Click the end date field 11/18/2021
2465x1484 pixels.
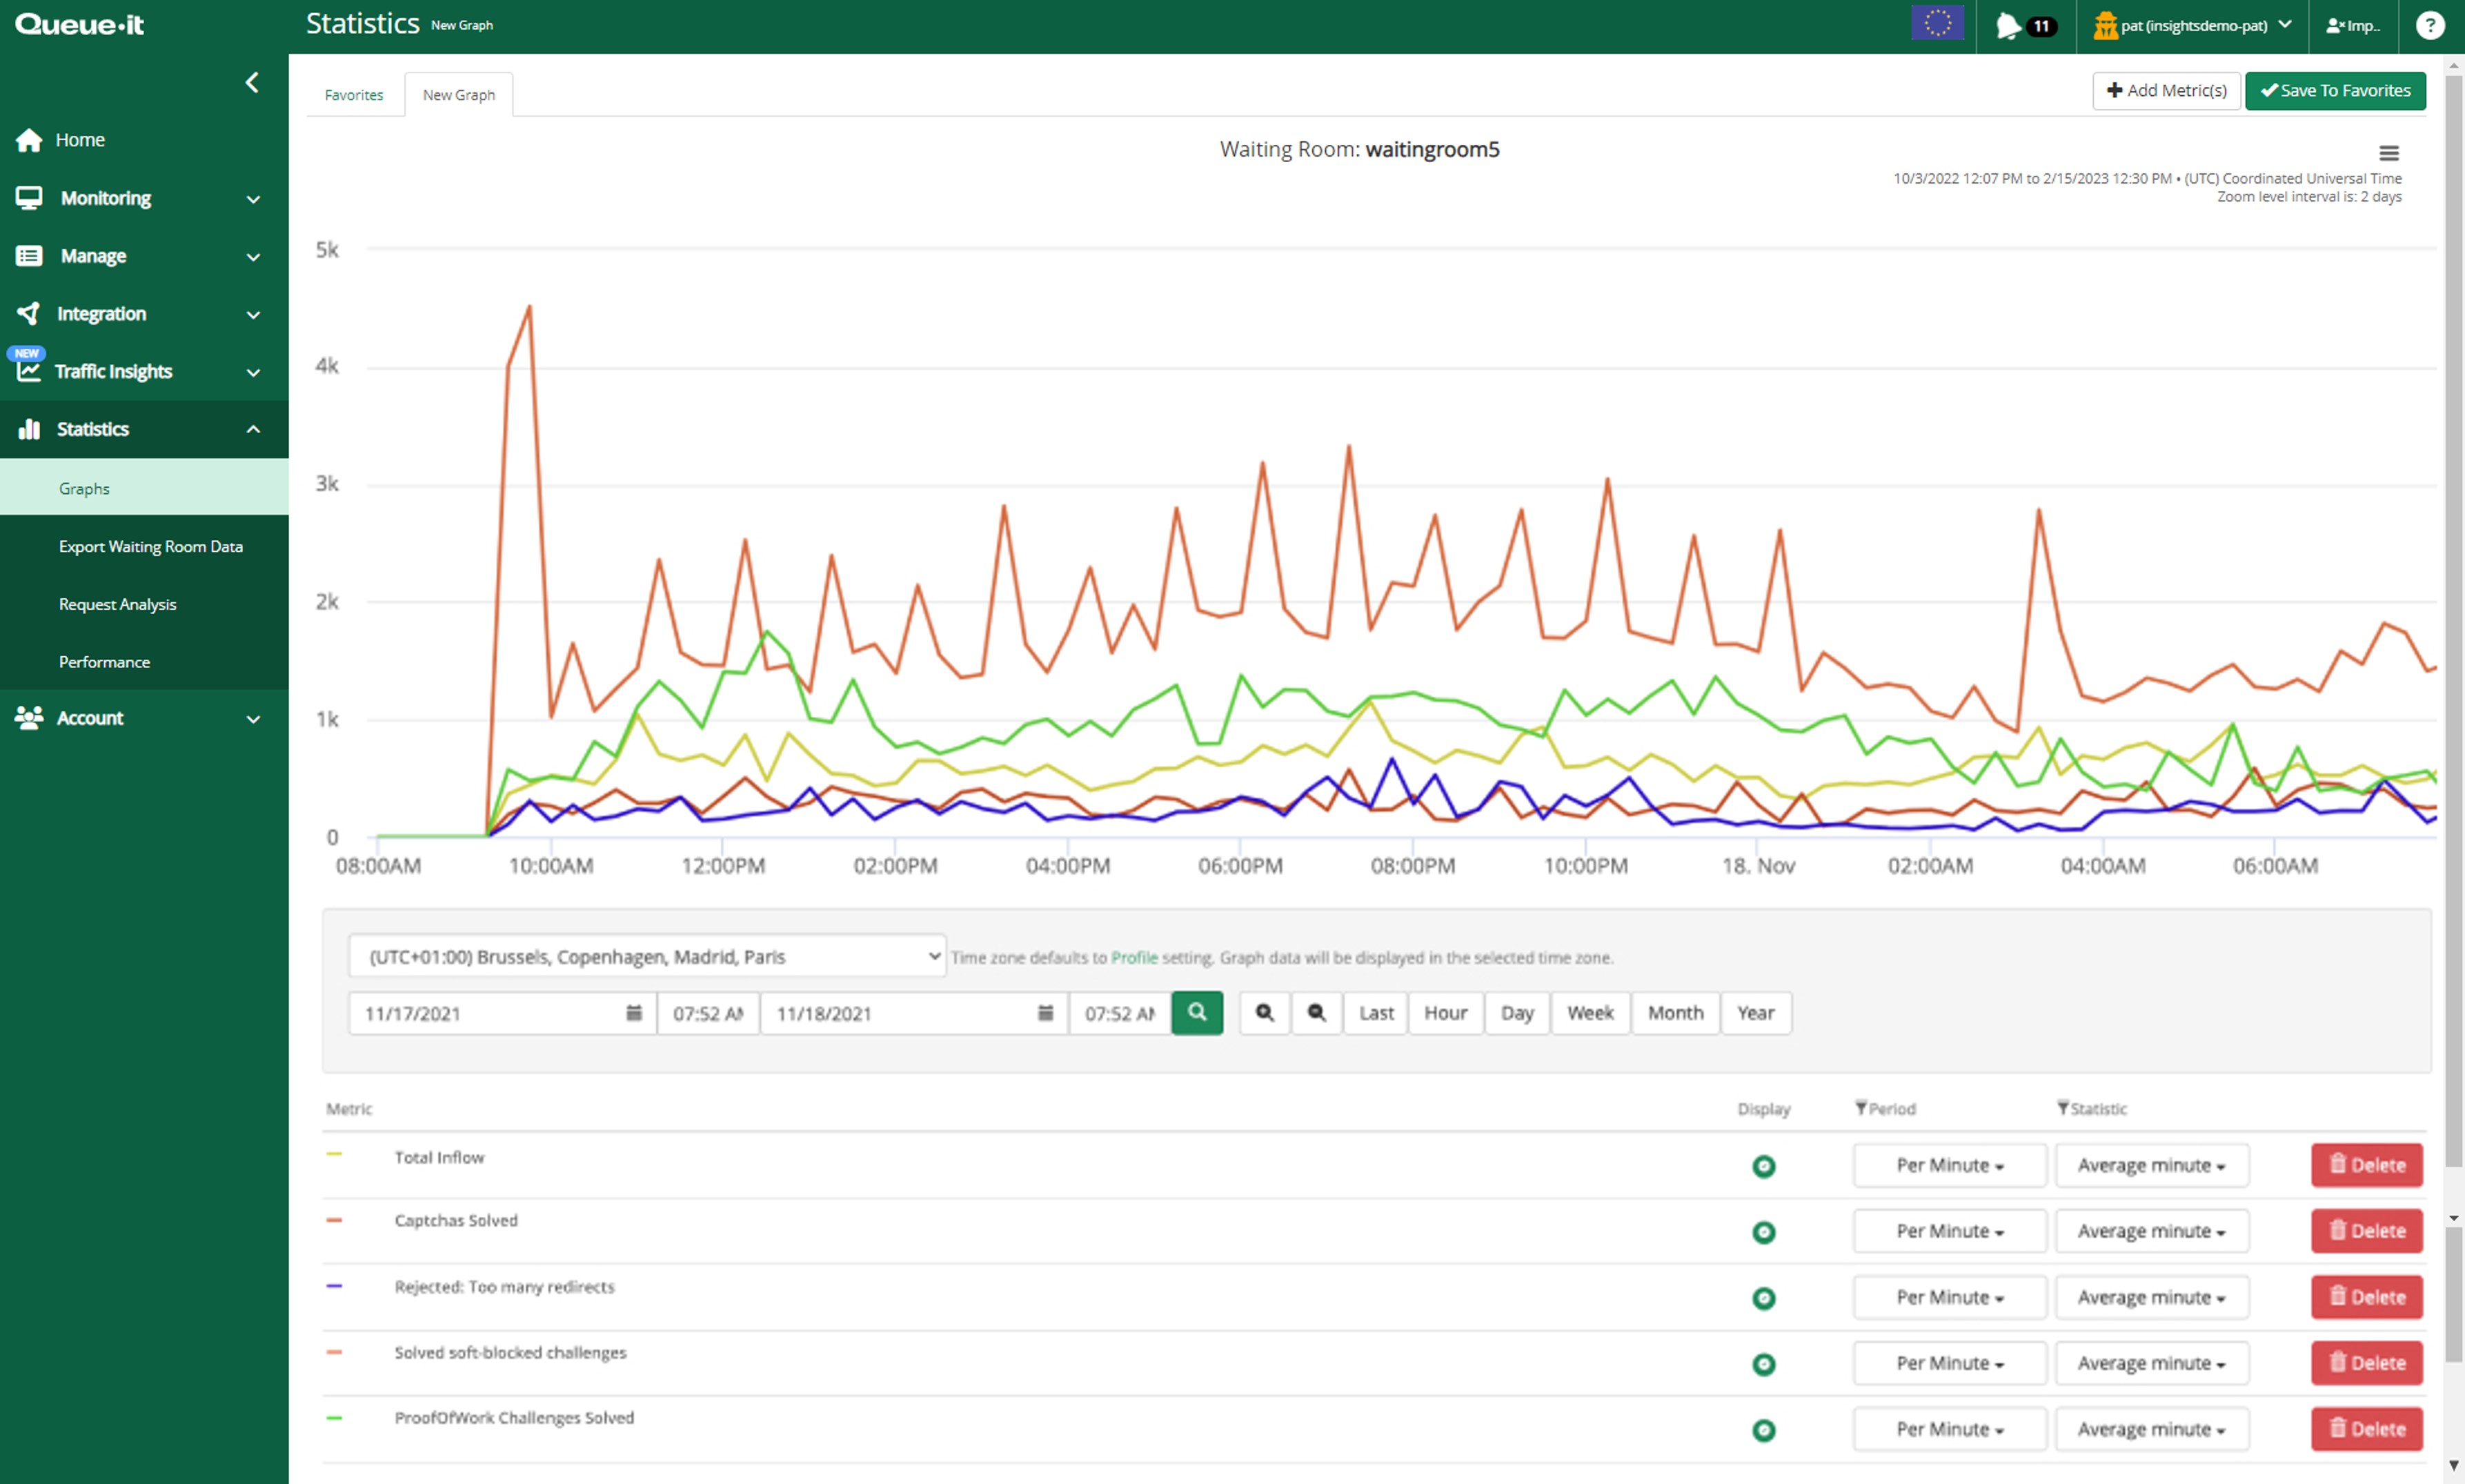point(914,1013)
